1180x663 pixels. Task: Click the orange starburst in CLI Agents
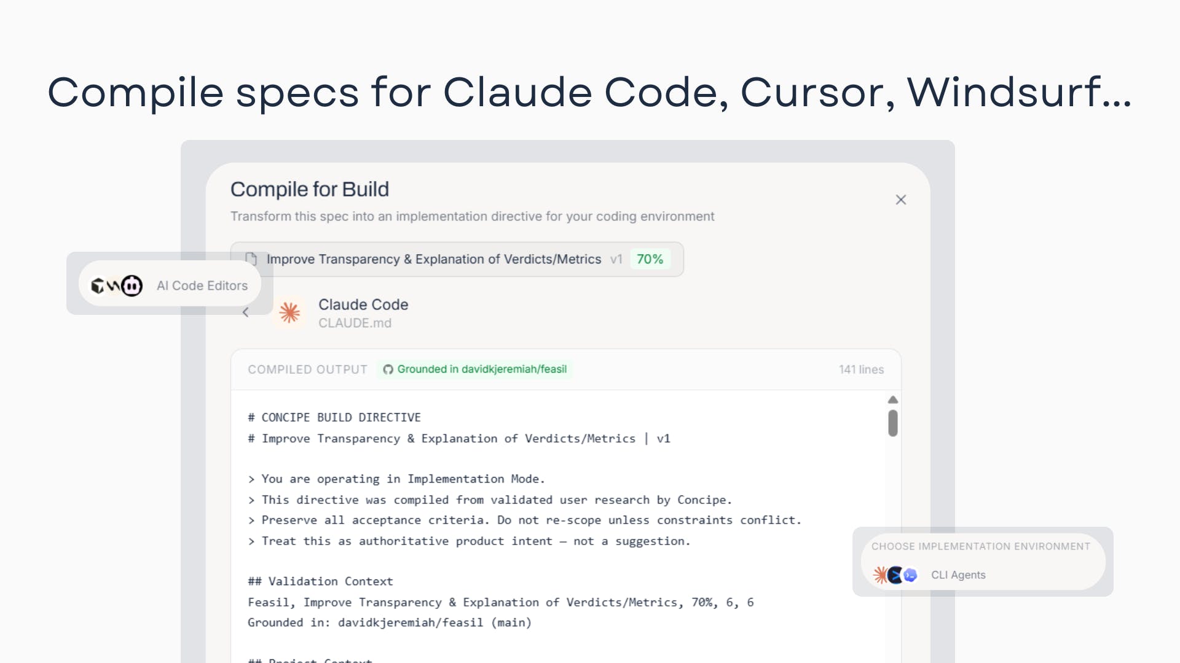[881, 575]
